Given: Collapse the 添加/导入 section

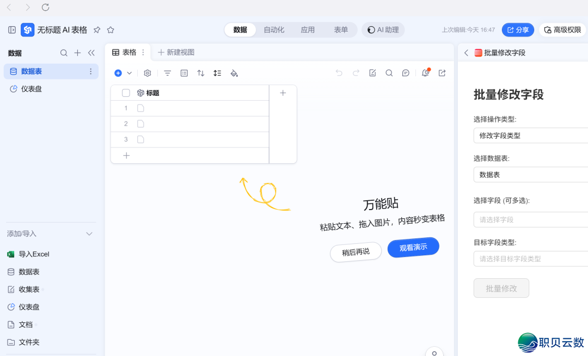Looking at the screenshot, I should tap(90, 234).
